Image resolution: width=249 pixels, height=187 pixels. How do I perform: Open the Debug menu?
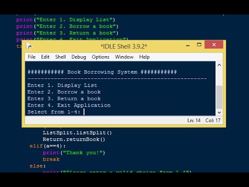(79, 57)
